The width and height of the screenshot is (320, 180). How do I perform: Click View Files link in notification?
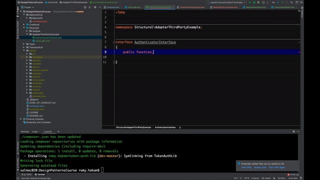pyautogui.click(x=246, y=167)
